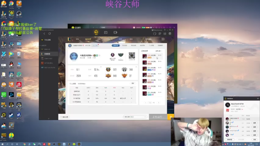Expand the sidebar apps section arrow
The height and width of the screenshot is (146, 260).
40,45
